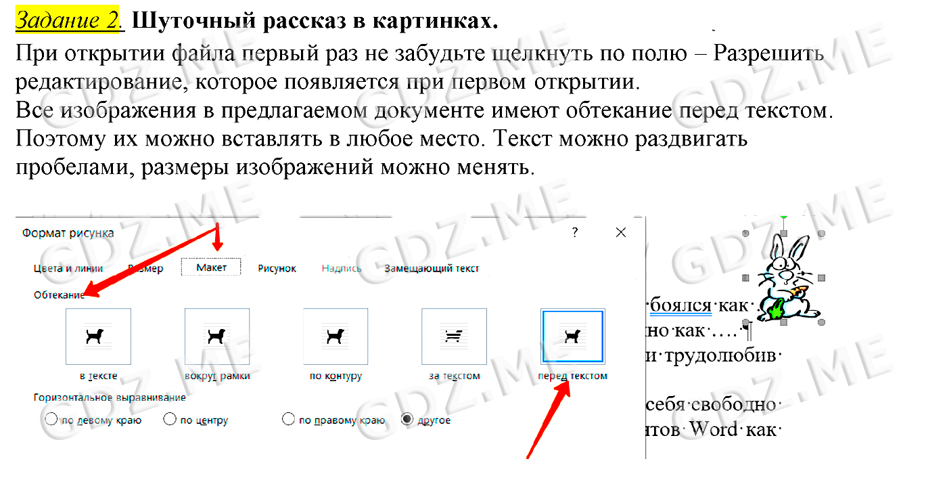Choose the 'вокруг рамки' wrapping option
Viewport: 947px width, 480px height.
click(x=217, y=336)
